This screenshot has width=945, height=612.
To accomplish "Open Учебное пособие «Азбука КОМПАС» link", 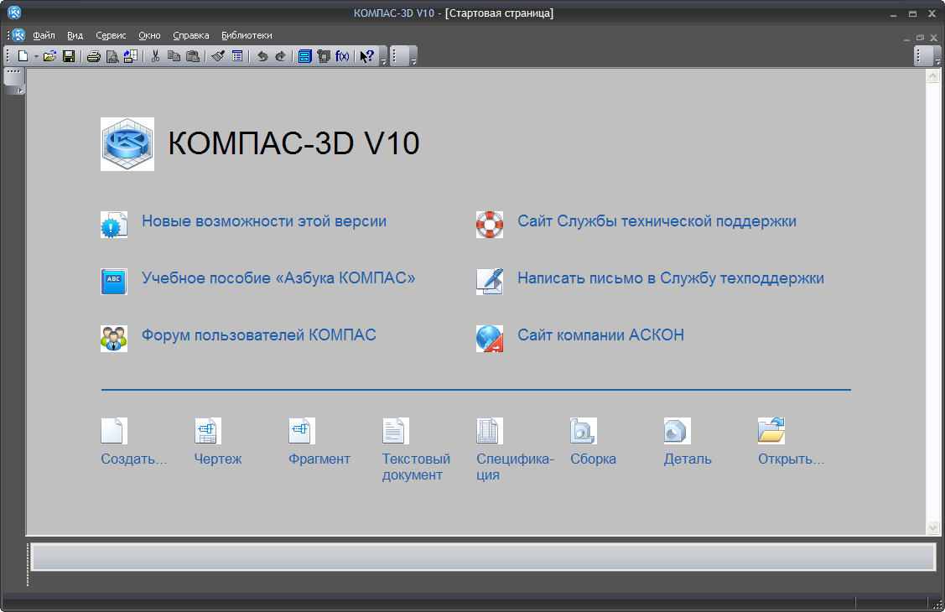I will (x=278, y=278).
